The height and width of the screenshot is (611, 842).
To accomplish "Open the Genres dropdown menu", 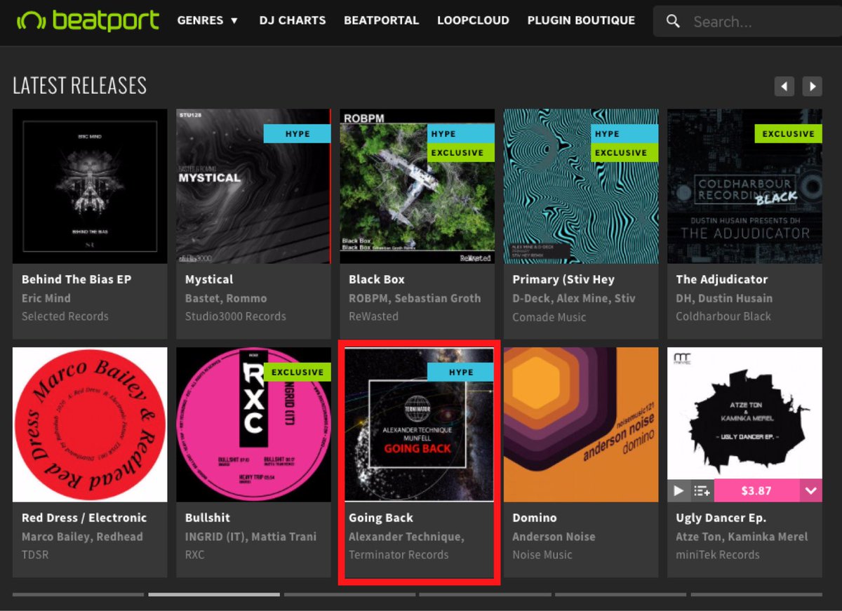I will [x=208, y=20].
